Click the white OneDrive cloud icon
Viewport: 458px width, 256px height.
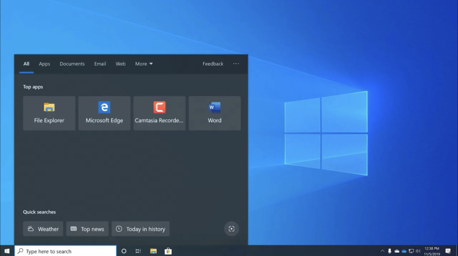coord(397,251)
